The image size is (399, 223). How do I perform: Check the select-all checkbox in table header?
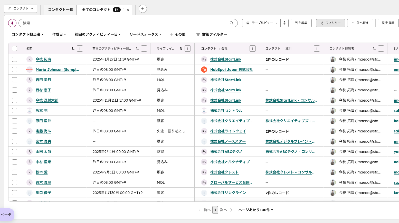coord(14,48)
